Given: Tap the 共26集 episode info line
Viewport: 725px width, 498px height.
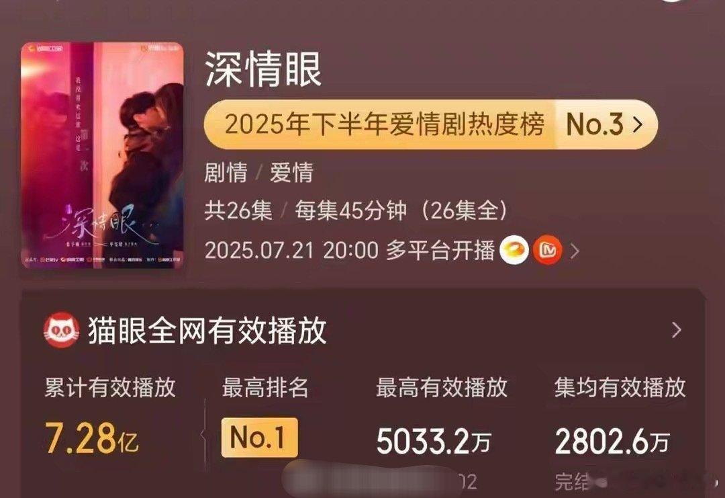Looking at the screenshot, I should click(x=356, y=211).
